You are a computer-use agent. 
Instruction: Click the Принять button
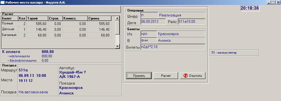click(x=139, y=75)
